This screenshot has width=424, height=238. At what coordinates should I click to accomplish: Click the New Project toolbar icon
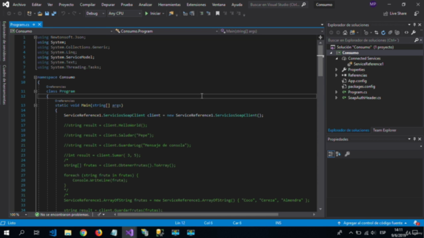click(x=29, y=13)
